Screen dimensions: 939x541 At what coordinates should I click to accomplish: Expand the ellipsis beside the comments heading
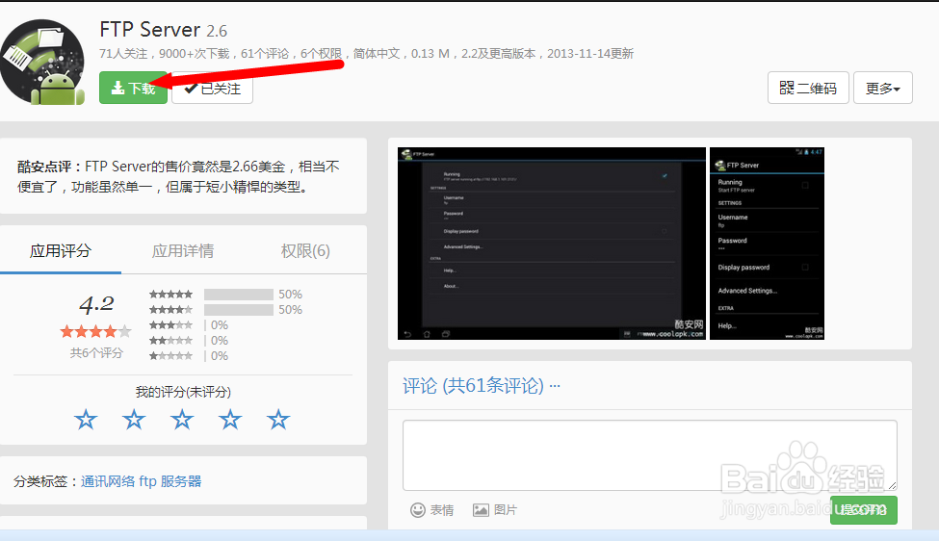(x=555, y=385)
